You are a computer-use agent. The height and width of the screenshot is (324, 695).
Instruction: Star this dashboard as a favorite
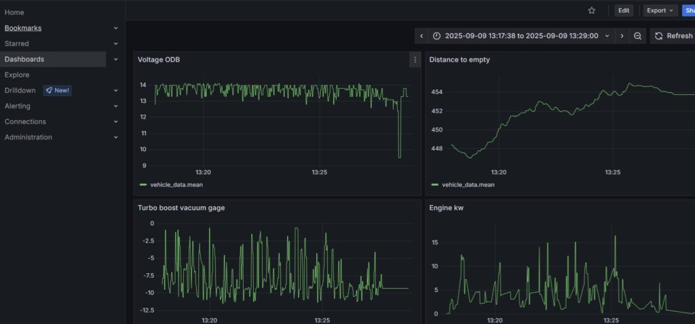coord(591,10)
